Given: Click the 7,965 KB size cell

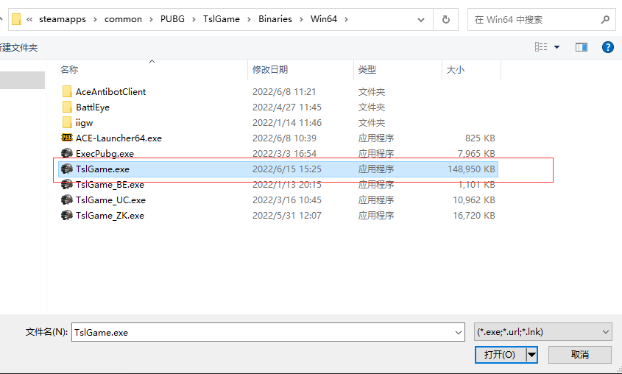Looking at the screenshot, I should click(476, 153).
